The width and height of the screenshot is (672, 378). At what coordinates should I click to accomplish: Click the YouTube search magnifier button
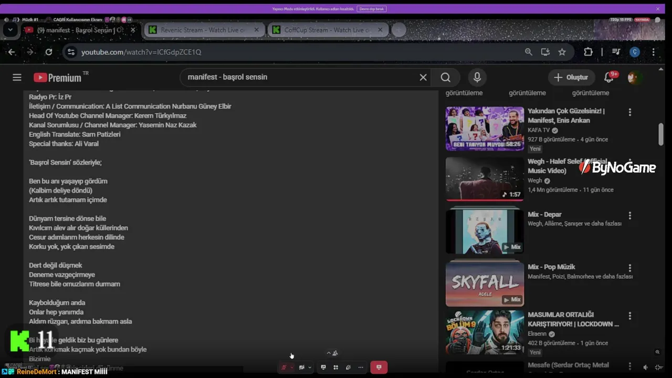point(446,77)
